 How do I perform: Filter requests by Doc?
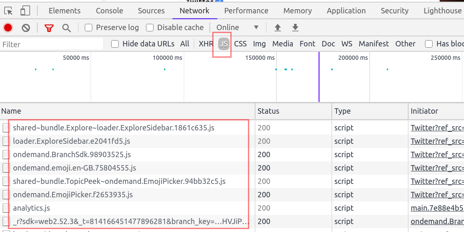[x=328, y=44]
